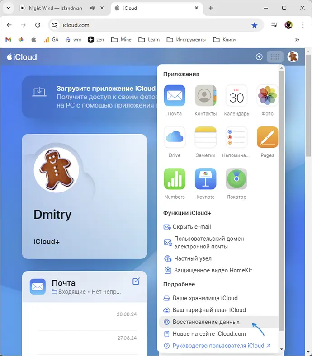
Task: Open the Pages app
Action: pos(267,137)
